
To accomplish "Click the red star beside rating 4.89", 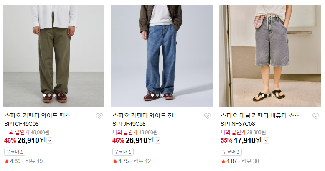I will [x=7, y=161].
